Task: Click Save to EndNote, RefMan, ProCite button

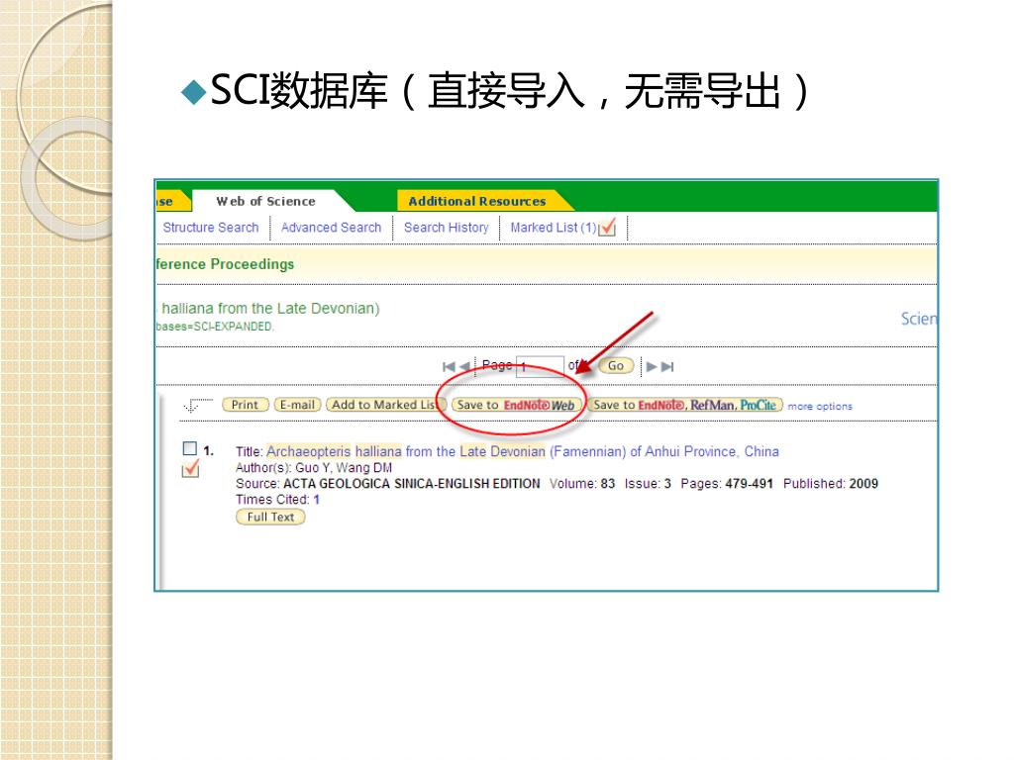Action: pyautogui.click(x=685, y=405)
